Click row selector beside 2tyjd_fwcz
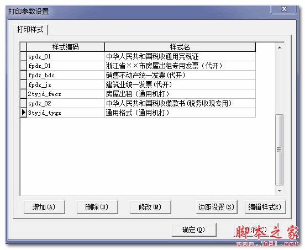The width and height of the screenshot is (305, 250). point(24,94)
